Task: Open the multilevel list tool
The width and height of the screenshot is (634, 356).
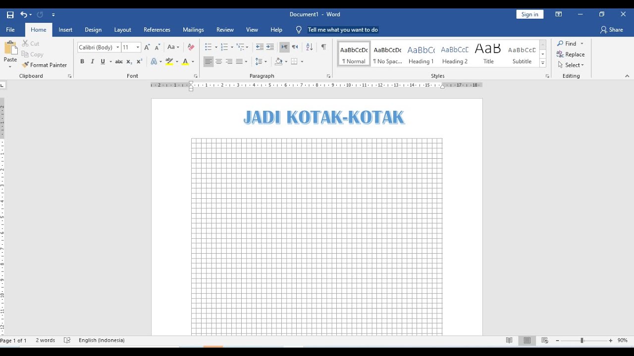Action: pos(240,47)
